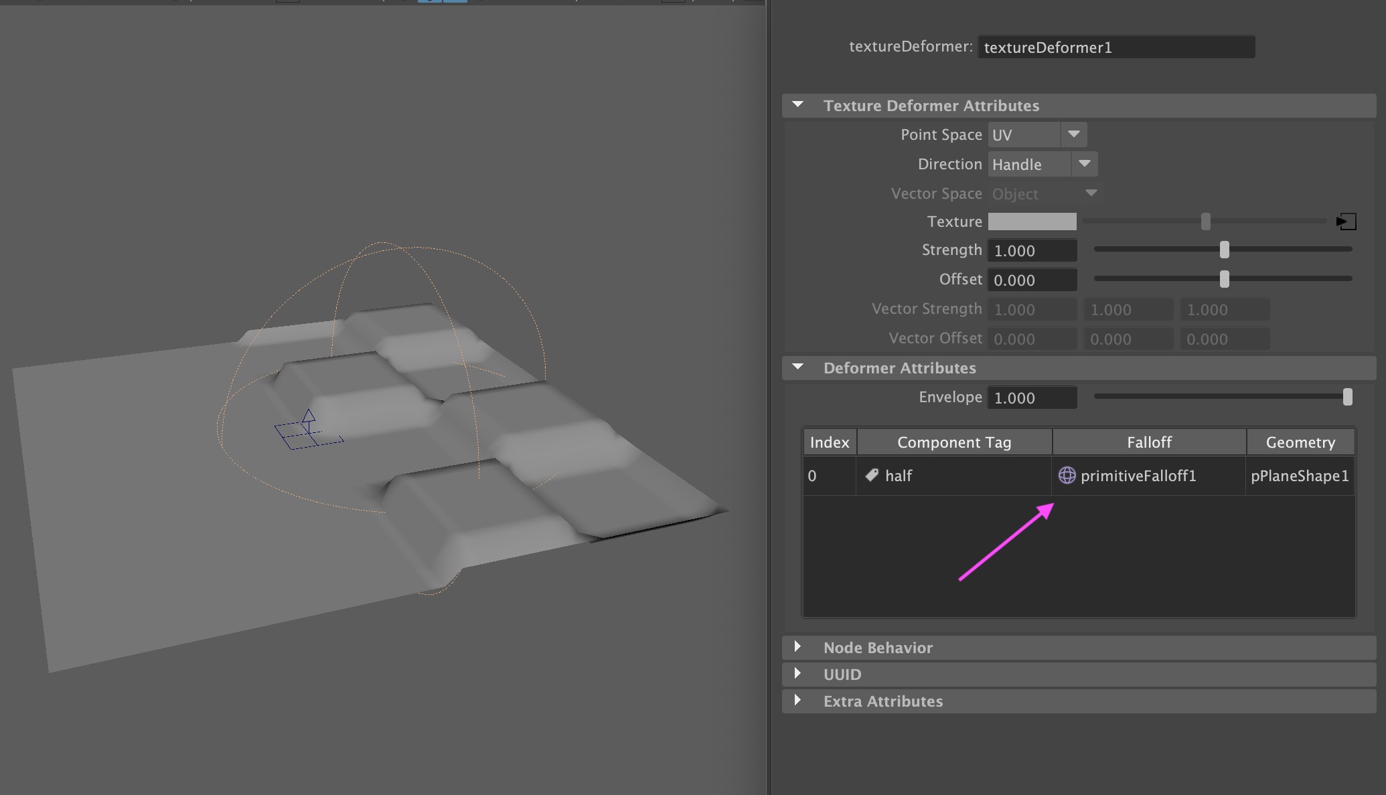Image resolution: width=1386 pixels, height=795 pixels.
Task: Click the textureDeformer name field
Action: (x=1115, y=48)
